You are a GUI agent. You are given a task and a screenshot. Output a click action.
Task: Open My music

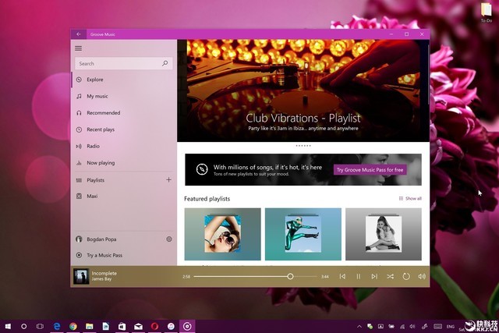pyautogui.click(x=123, y=96)
